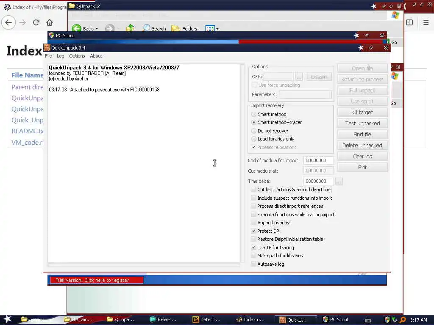This screenshot has height=325, width=434.
Task: Click the browser home icon
Action: pos(50,22)
